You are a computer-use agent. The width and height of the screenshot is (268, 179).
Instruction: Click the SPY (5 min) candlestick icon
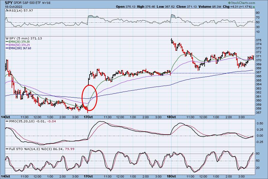[7, 38]
